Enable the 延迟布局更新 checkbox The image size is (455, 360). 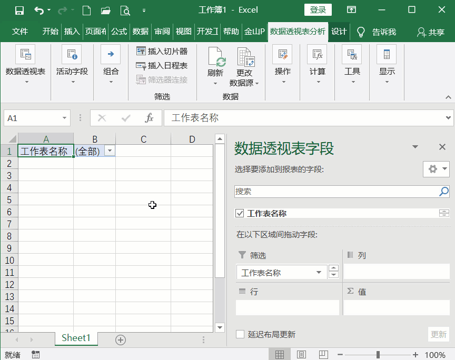[240, 334]
